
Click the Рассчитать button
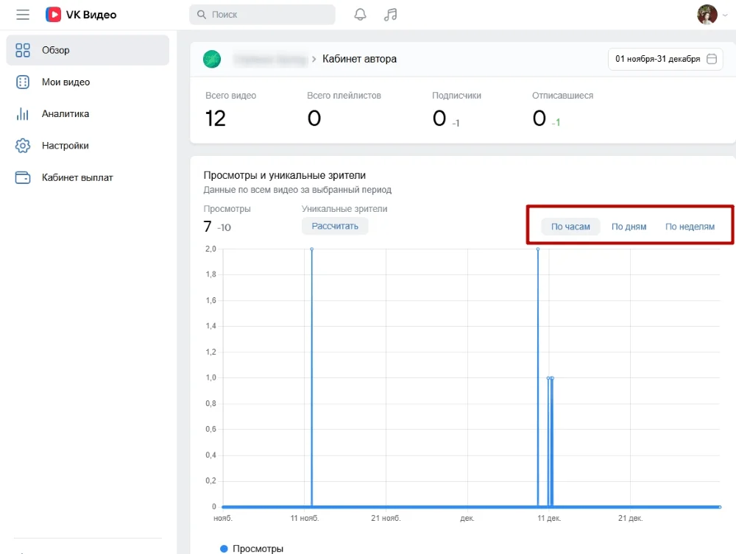335,226
